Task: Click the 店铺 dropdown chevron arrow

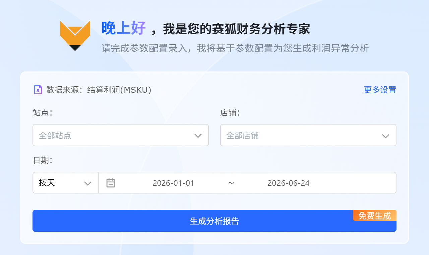Action: click(386, 136)
